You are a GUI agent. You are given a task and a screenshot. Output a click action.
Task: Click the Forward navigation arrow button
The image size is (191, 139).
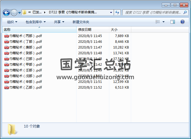click(x=14, y=13)
